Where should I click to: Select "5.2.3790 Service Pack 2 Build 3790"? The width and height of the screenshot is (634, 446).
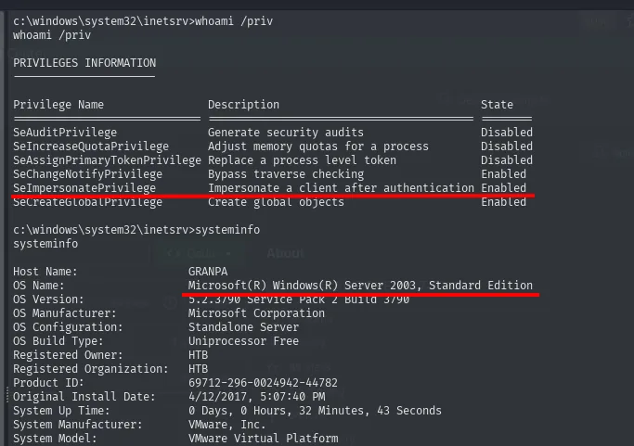coord(299,299)
